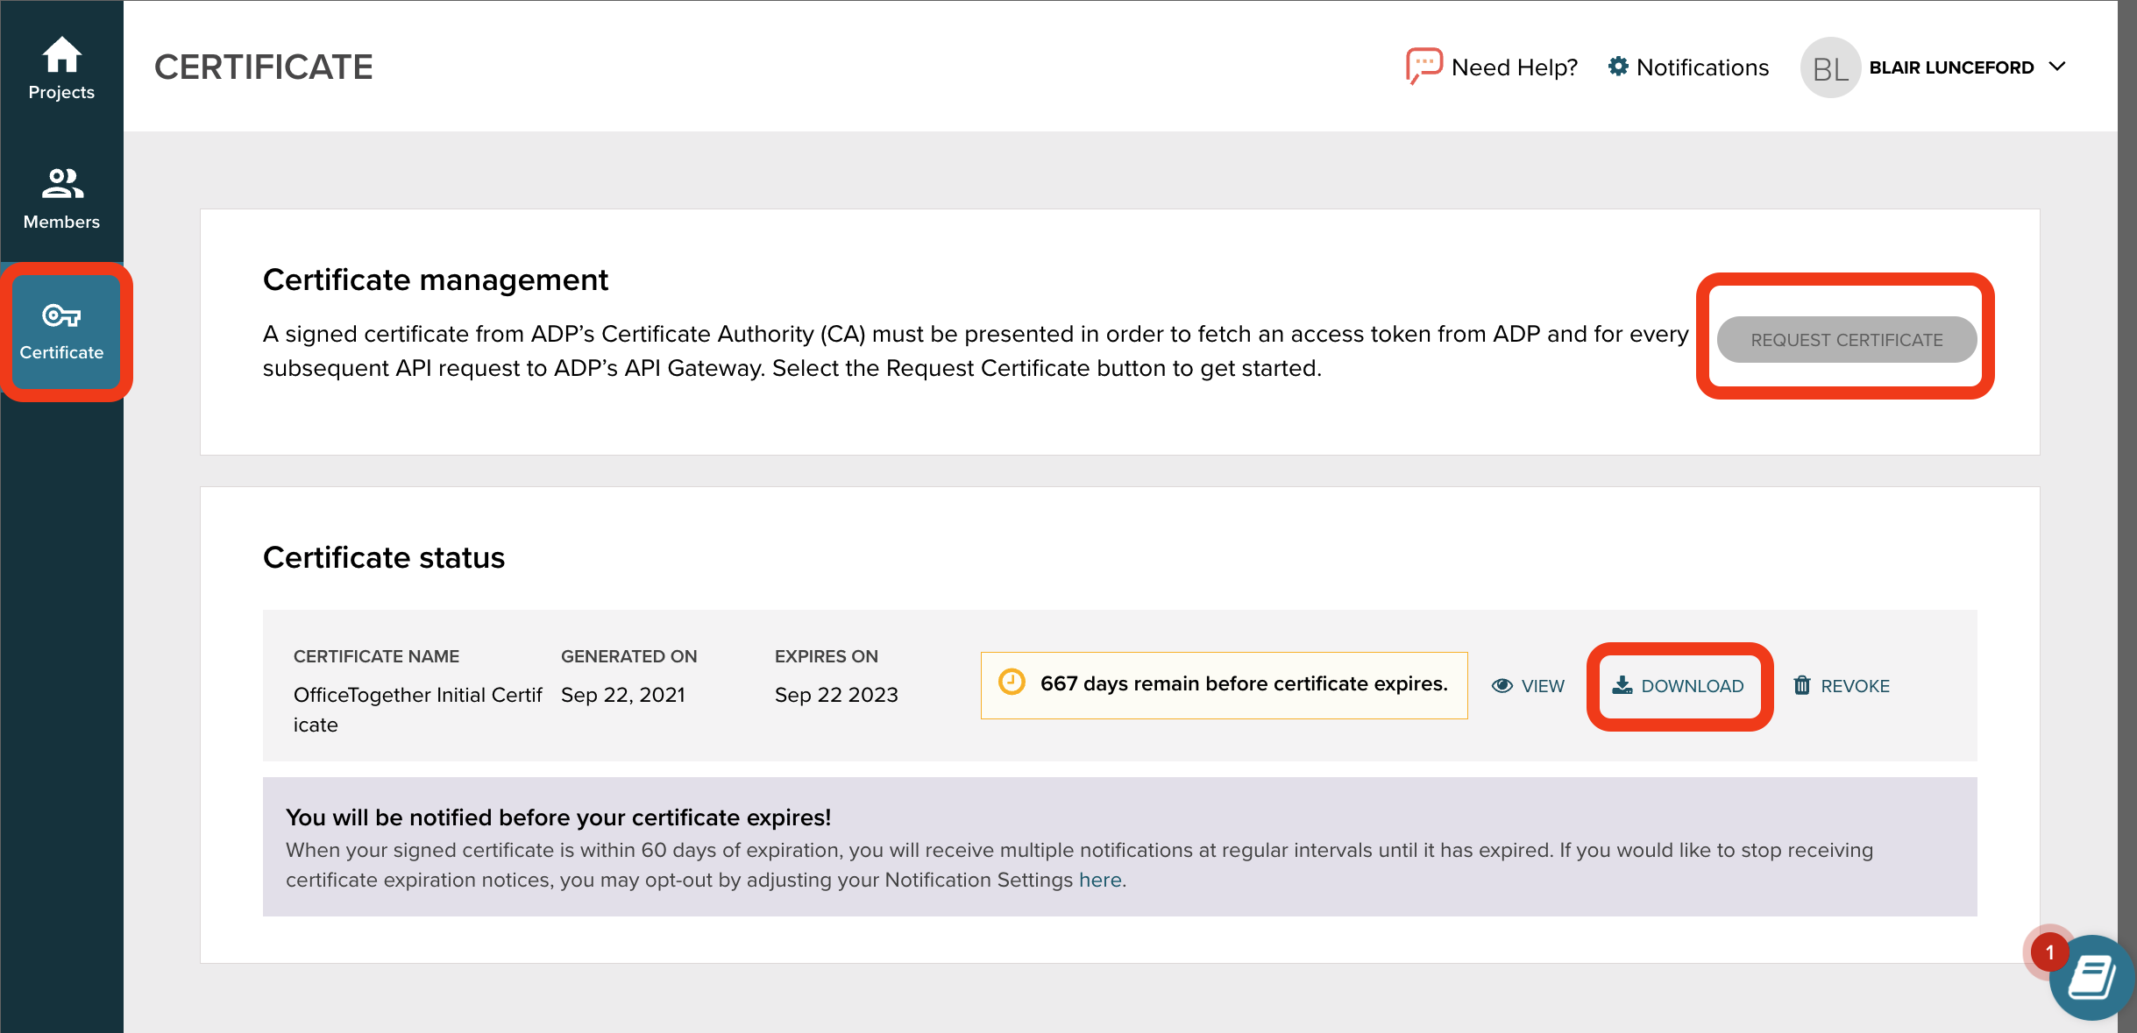Click the Need Help chat icon

coord(1423,66)
